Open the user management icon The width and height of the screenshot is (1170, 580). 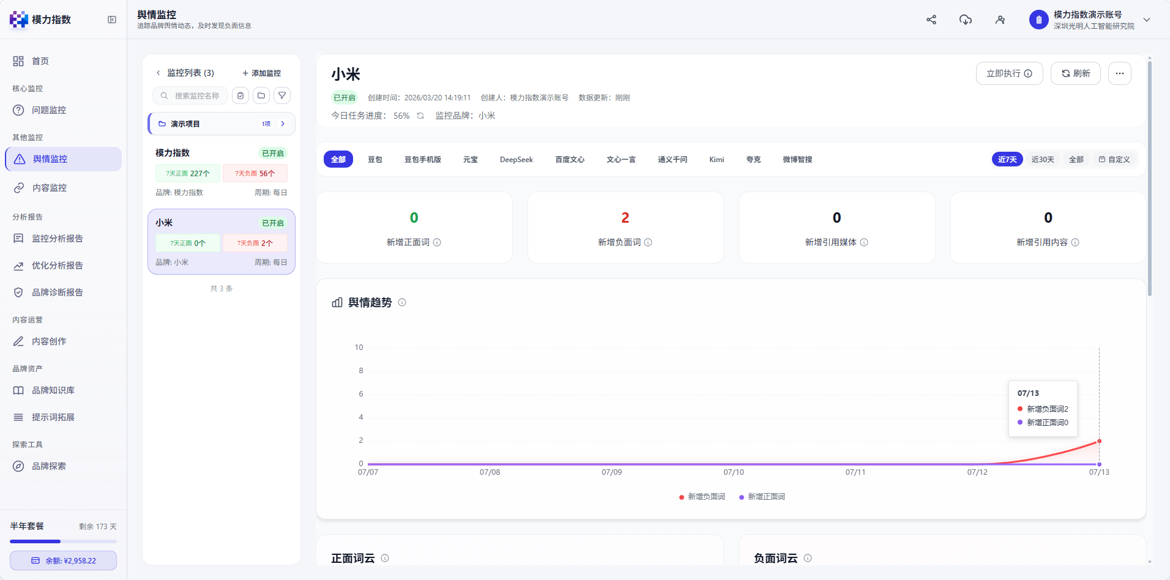(x=1000, y=20)
